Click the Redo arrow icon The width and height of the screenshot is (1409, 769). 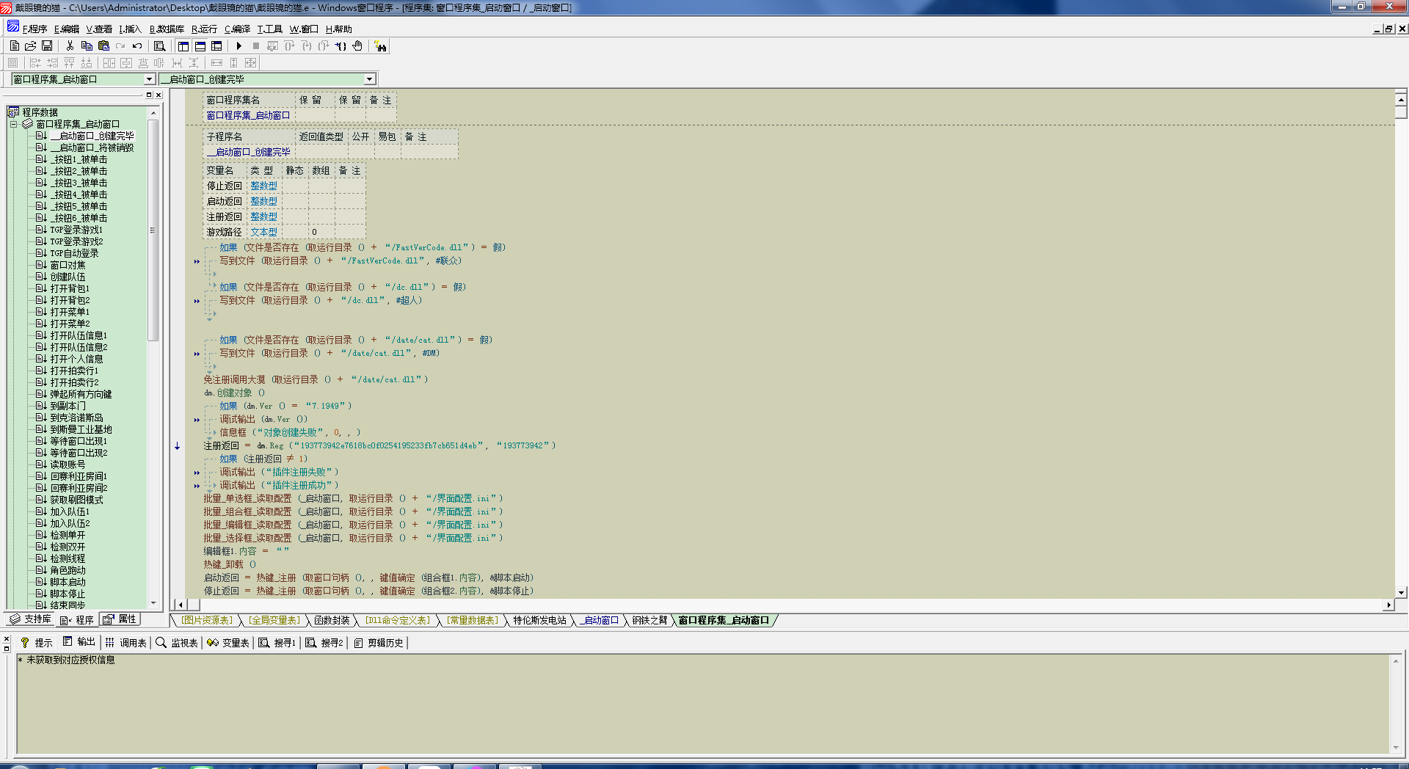[120, 45]
